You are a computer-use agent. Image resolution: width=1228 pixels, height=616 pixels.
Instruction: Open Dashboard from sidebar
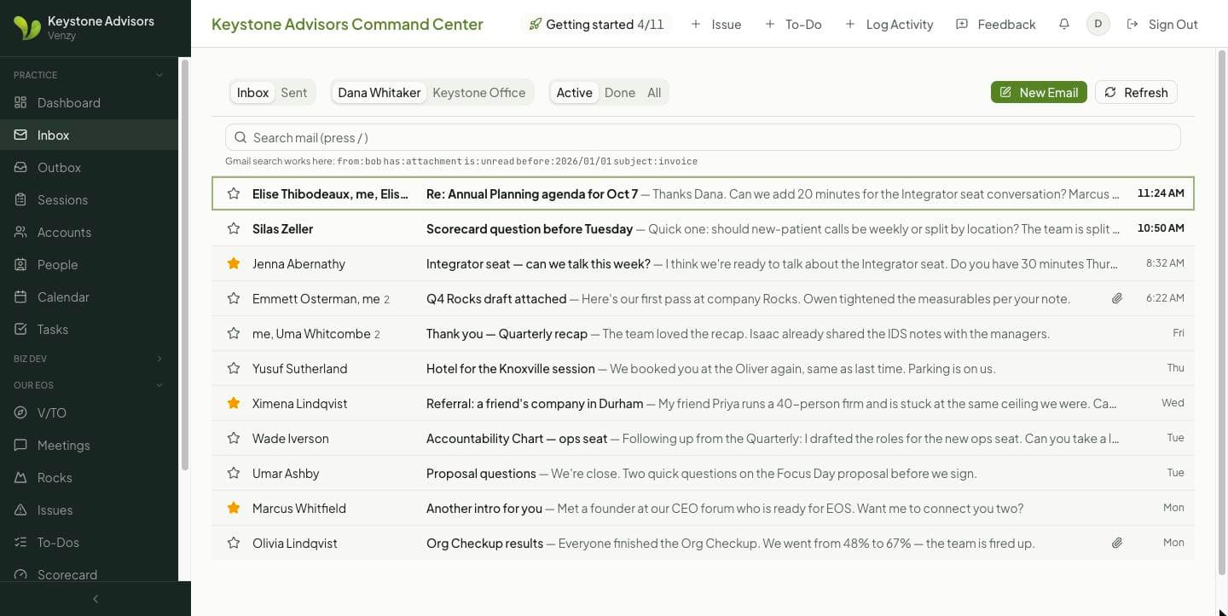pyautogui.click(x=89, y=102)
